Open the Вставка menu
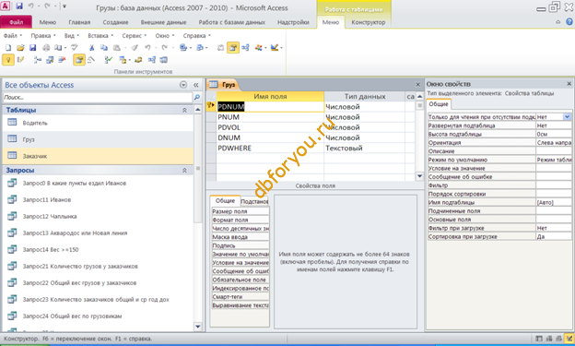Viewport: 575px width, 346px height. pos(100,36)
